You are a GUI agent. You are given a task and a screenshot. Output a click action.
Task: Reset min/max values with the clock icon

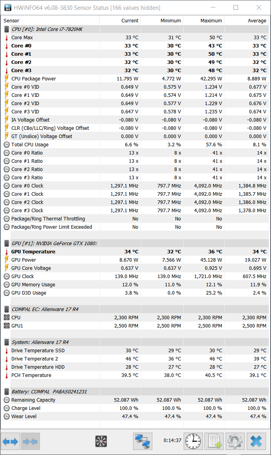(x=193, y=441)
